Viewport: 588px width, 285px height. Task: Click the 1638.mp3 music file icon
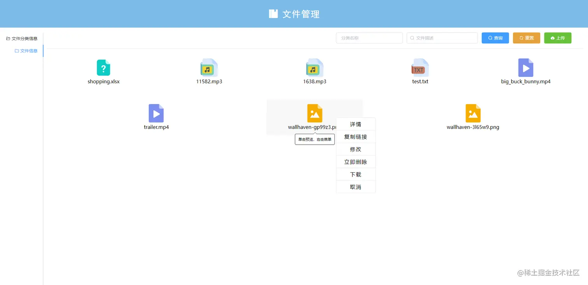(315, 68)
